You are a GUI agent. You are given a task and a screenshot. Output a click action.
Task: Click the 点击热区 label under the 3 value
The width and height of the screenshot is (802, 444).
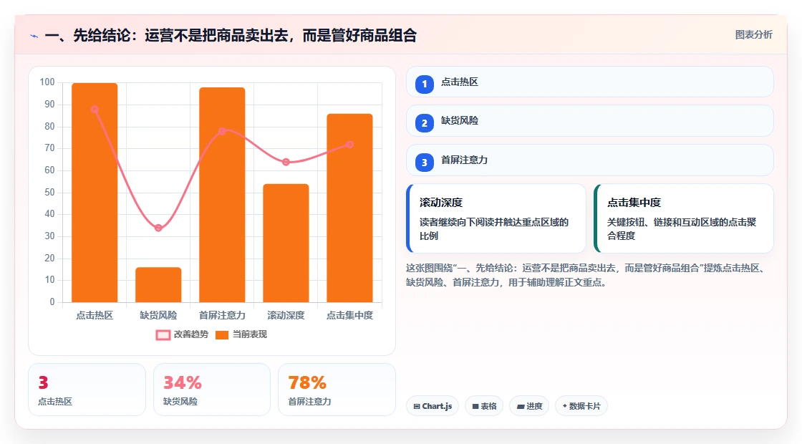(55, 402)
